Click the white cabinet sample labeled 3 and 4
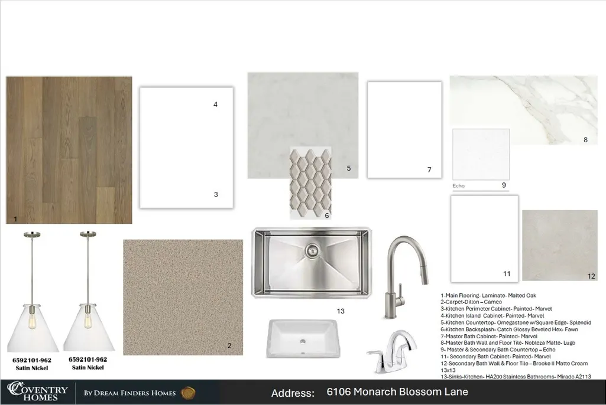The width and height of the screenshot is (606, 405). [x=187, y=148]
